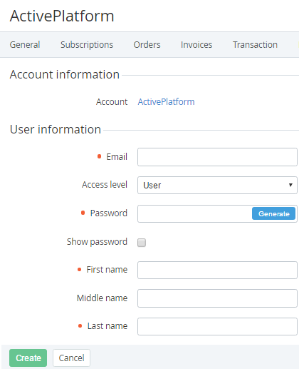Click the Show password label text
299x369 pixels.
tap(97, 242)
